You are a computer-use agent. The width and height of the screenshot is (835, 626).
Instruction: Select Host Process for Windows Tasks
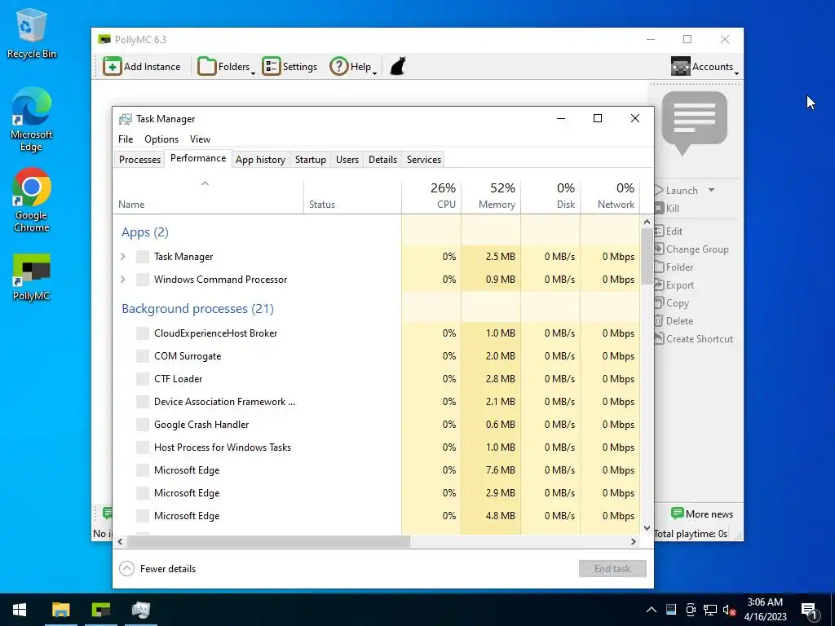(x=377, y=447)
